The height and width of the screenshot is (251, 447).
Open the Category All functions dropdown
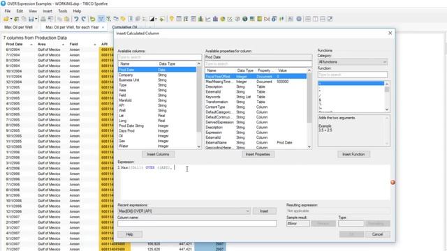point(353,62)
